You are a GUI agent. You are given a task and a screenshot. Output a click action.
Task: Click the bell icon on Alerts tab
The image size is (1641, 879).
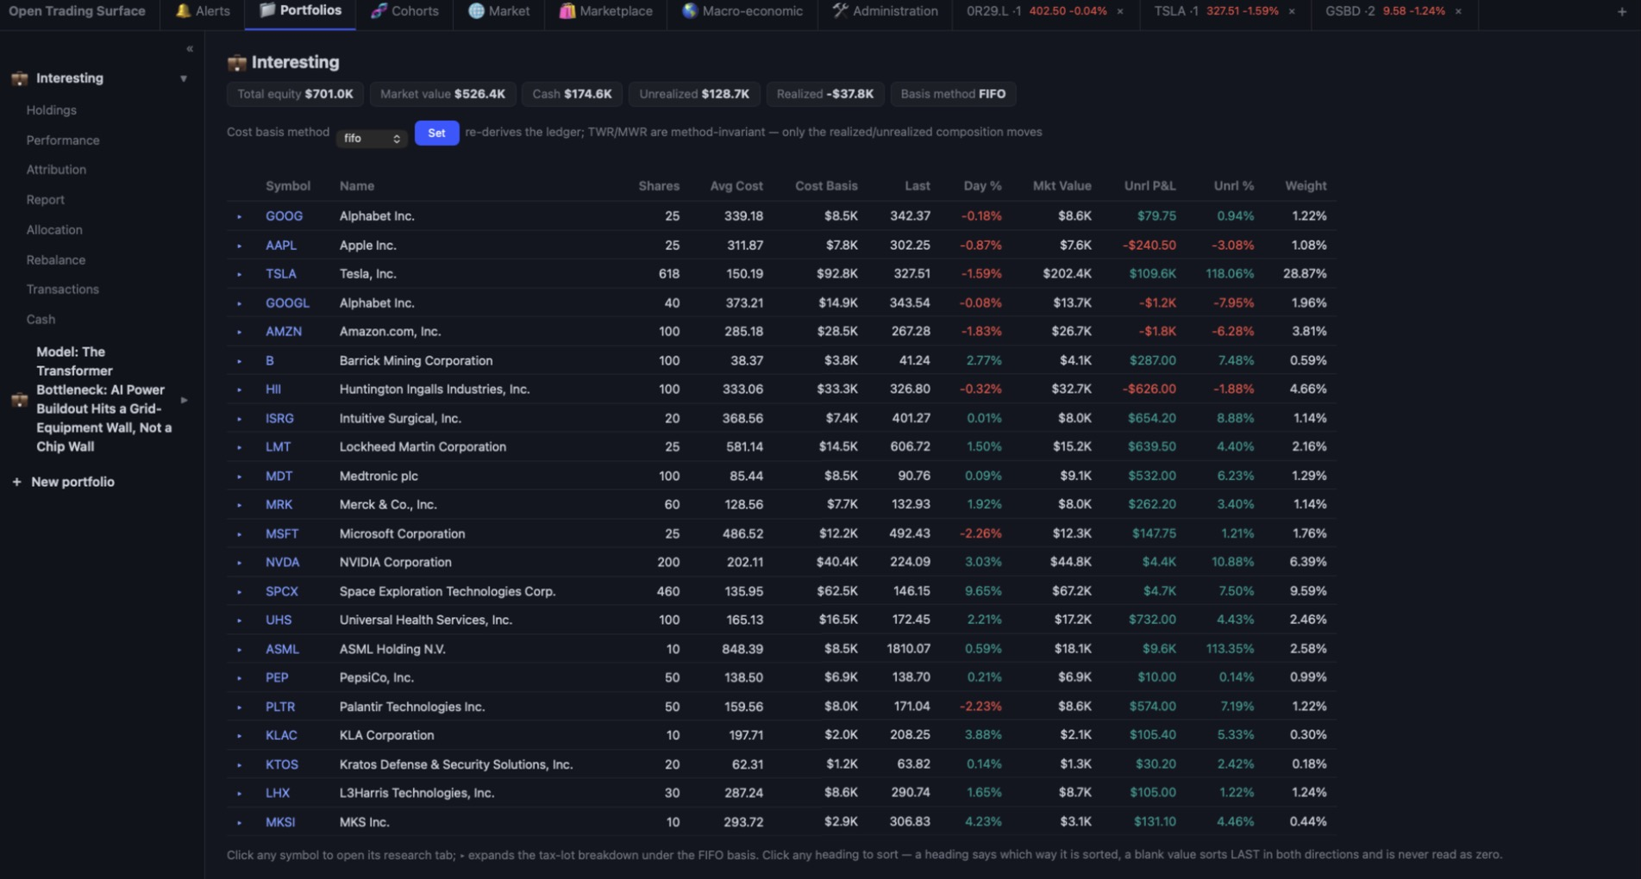click(183, 11)
